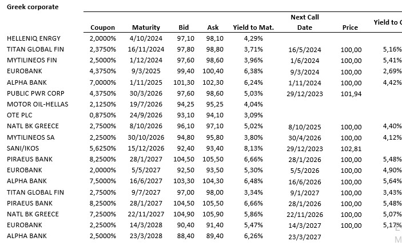Screen dimensions: 402x249
Task: Select the Coupon column header
Action: (102, 27)
